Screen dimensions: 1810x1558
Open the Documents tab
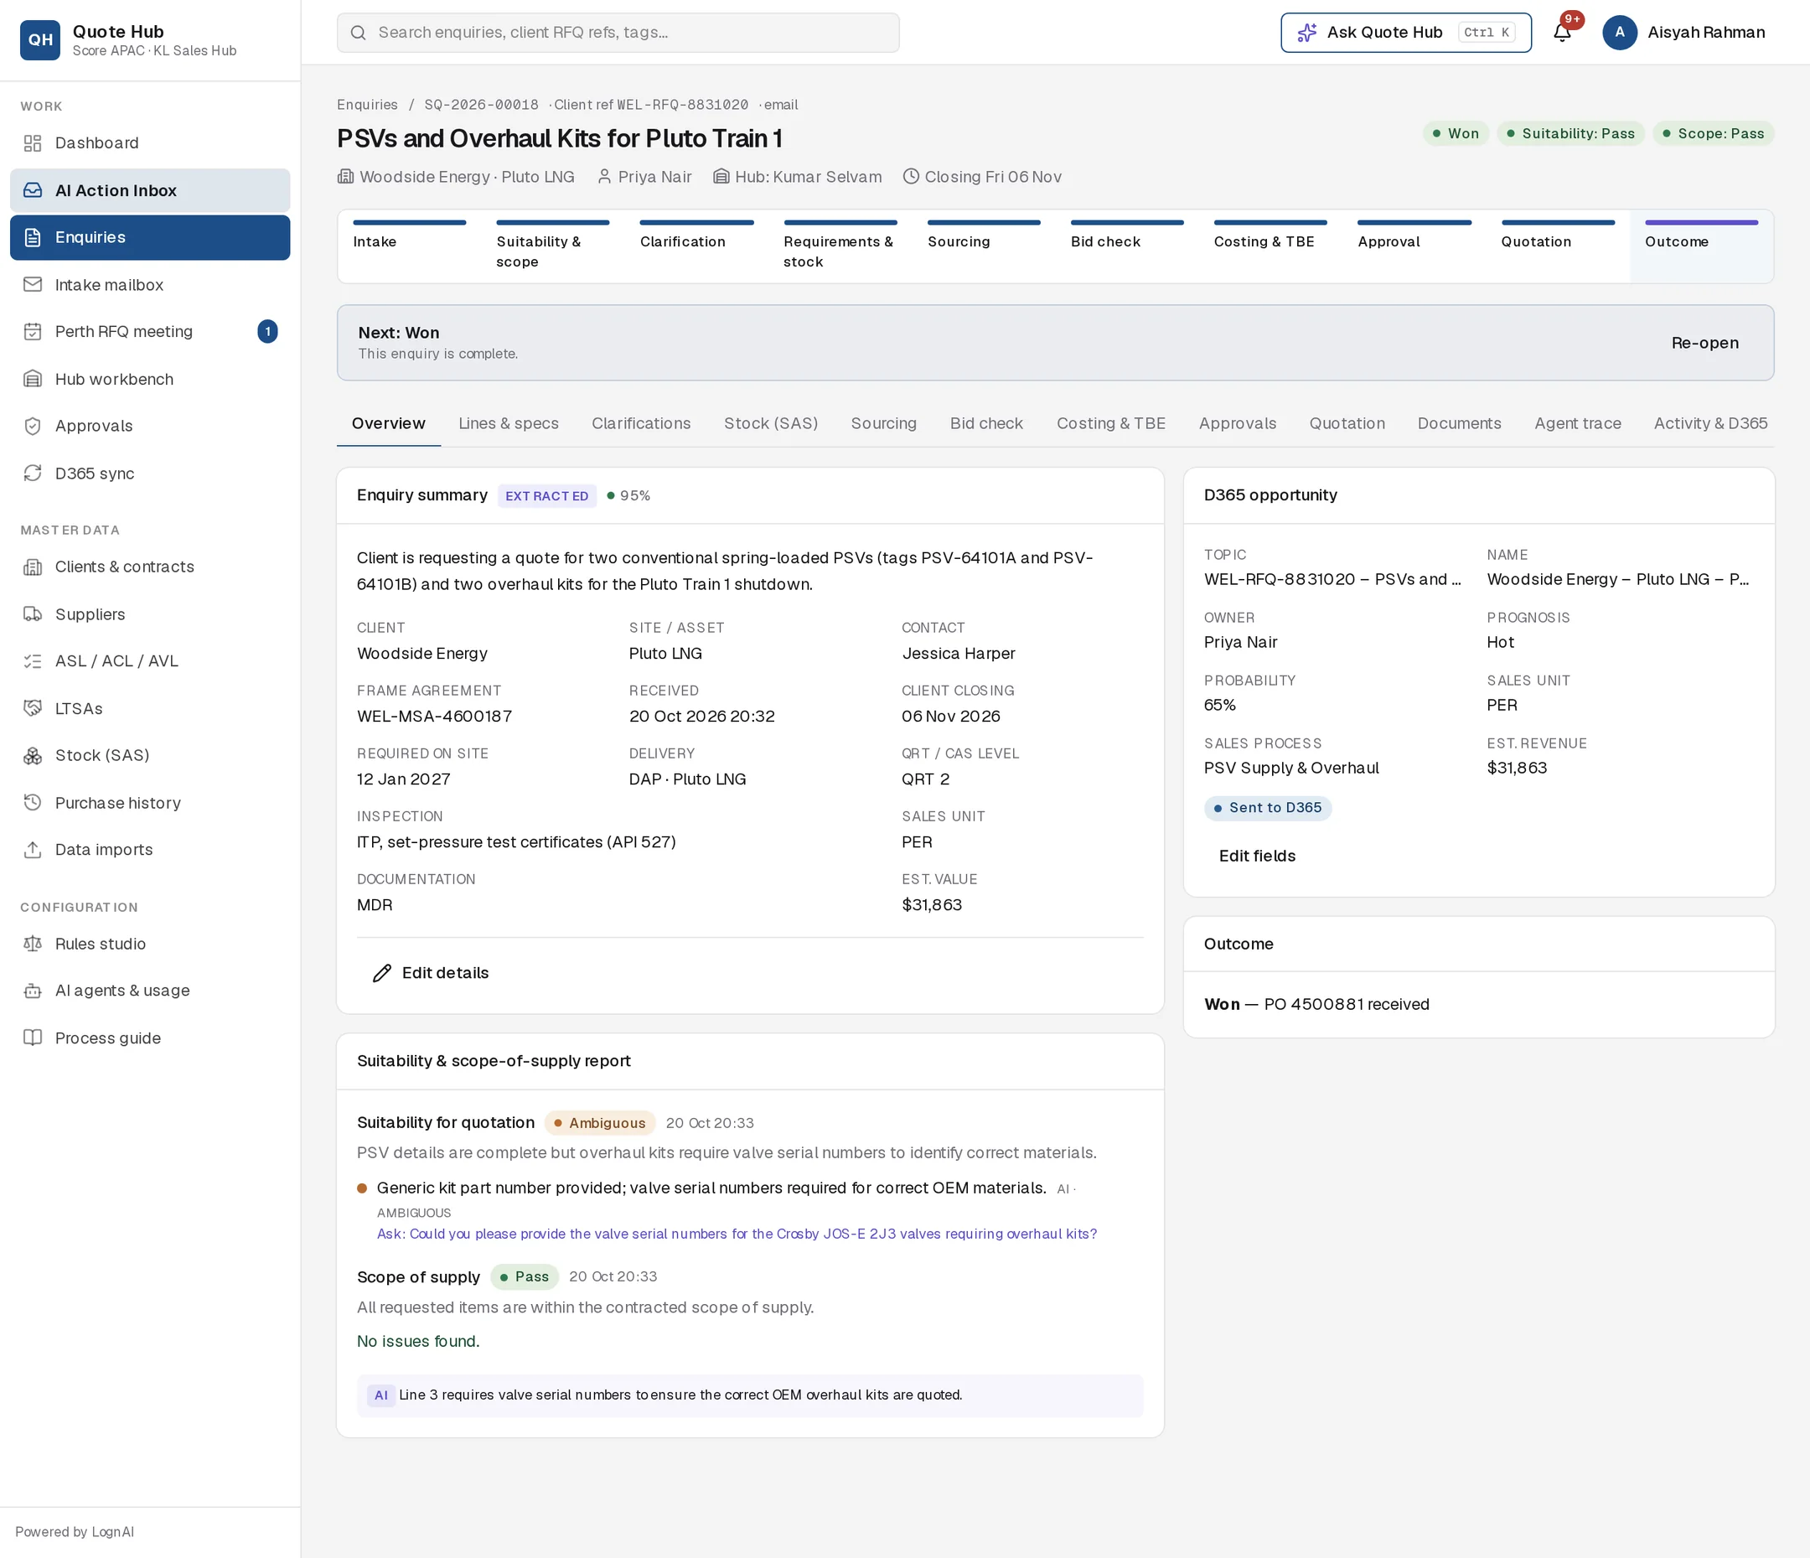1459,423
